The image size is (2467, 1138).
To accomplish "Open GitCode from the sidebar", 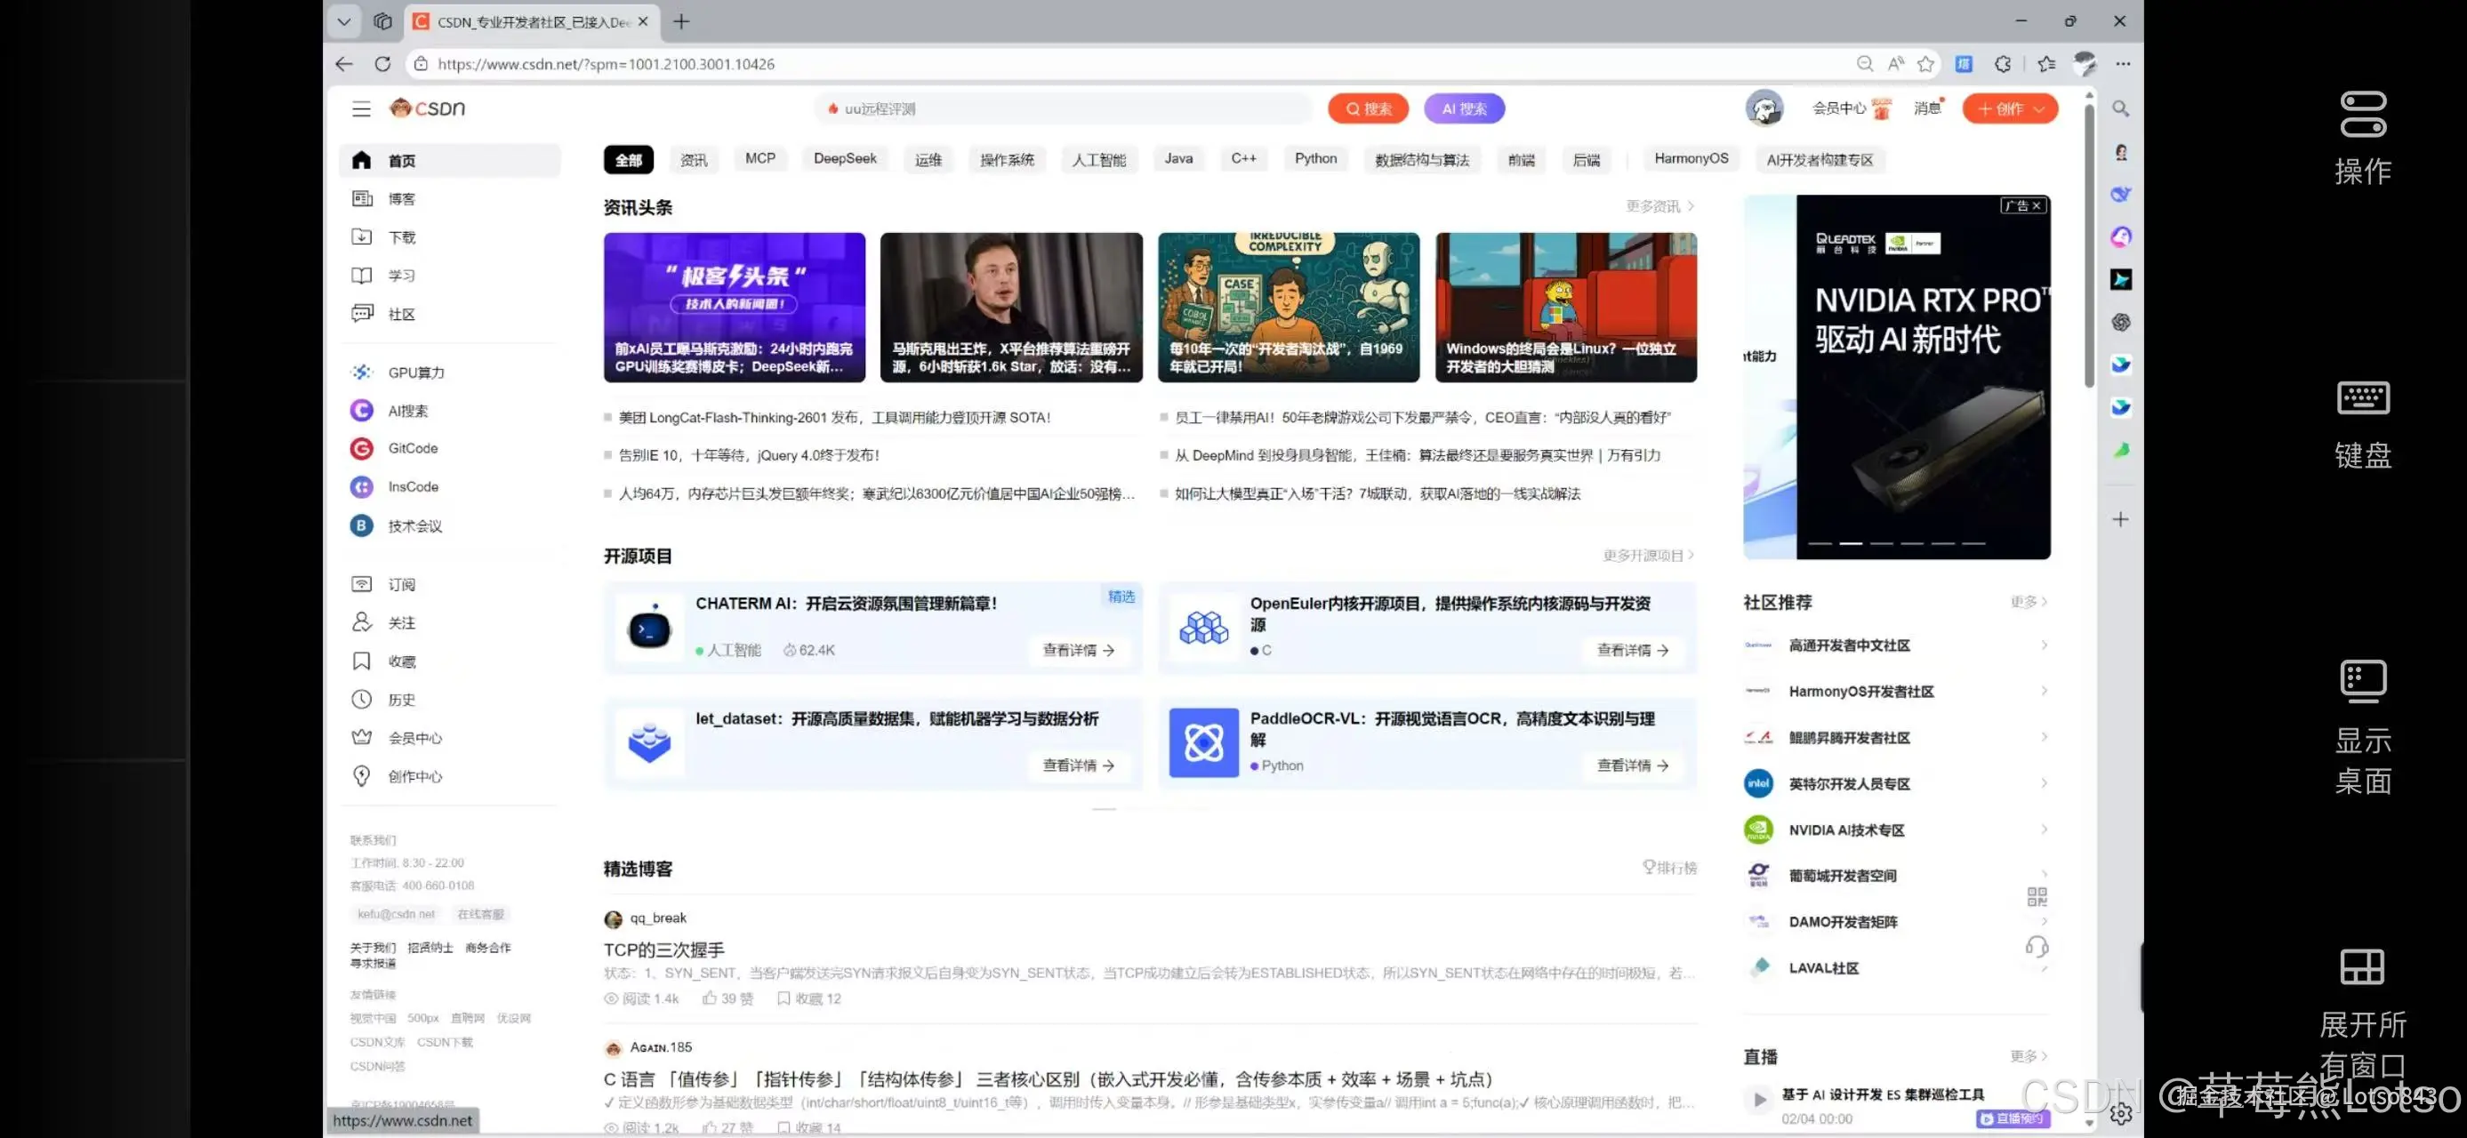I will coord(412,448).
